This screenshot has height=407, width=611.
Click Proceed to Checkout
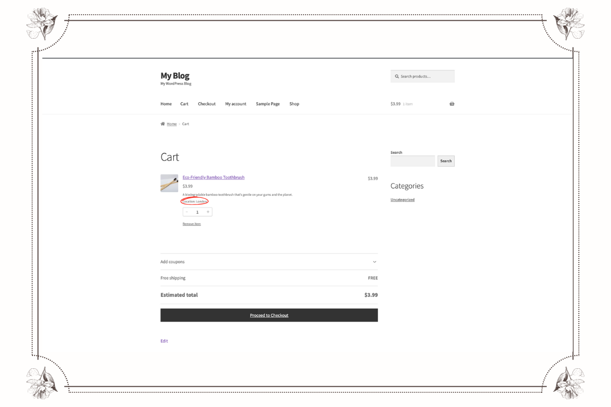pos(269,315)
